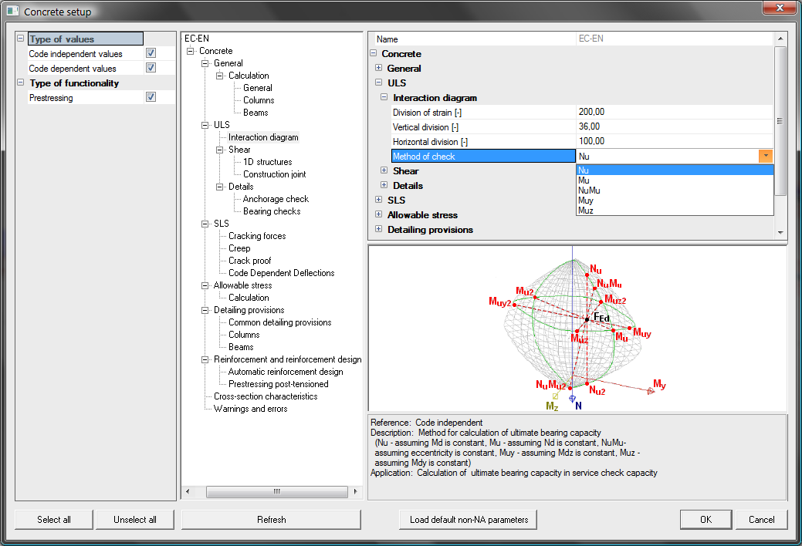Collapse the SLS node in tree

pos(205,224)
